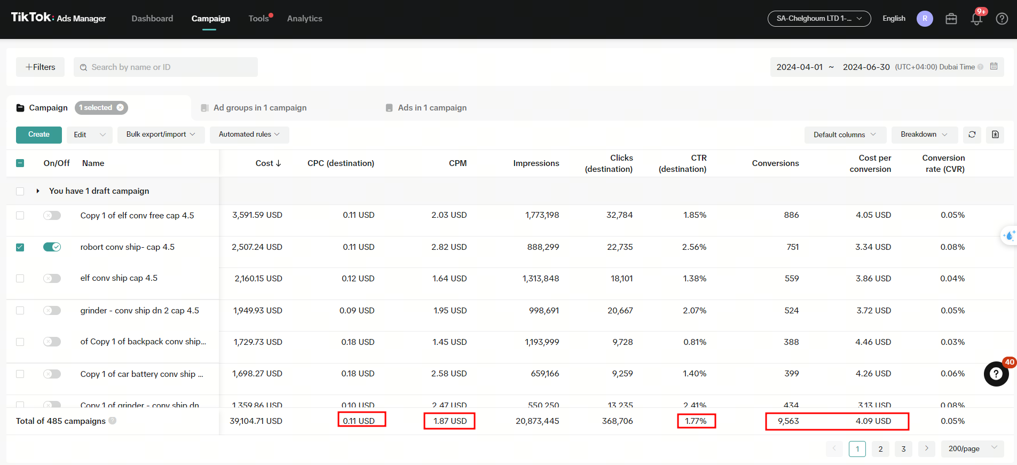The width and height of the screenshot is (1017, 465).
Task: Enable grinder conv ship dn 2 switch
Action: pos(52,310)
